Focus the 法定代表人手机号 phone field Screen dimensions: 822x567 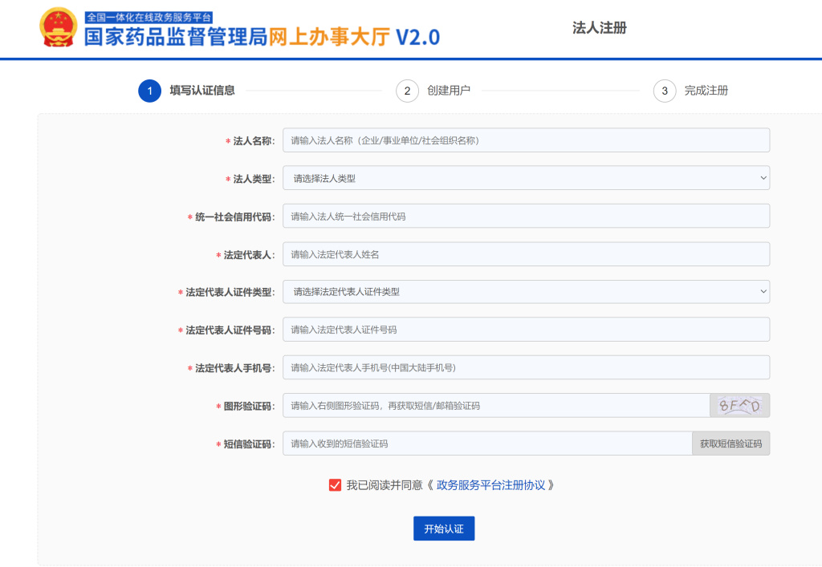click(526, 367)
